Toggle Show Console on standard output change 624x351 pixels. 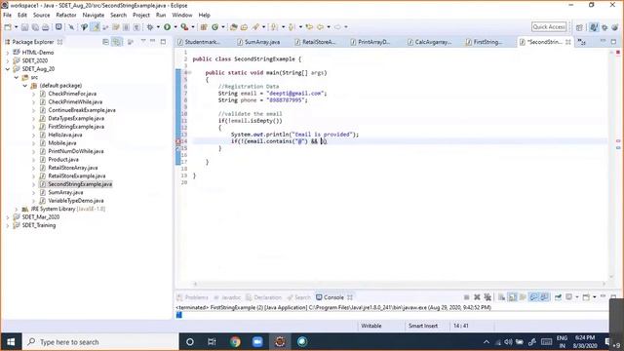[533, 297]
